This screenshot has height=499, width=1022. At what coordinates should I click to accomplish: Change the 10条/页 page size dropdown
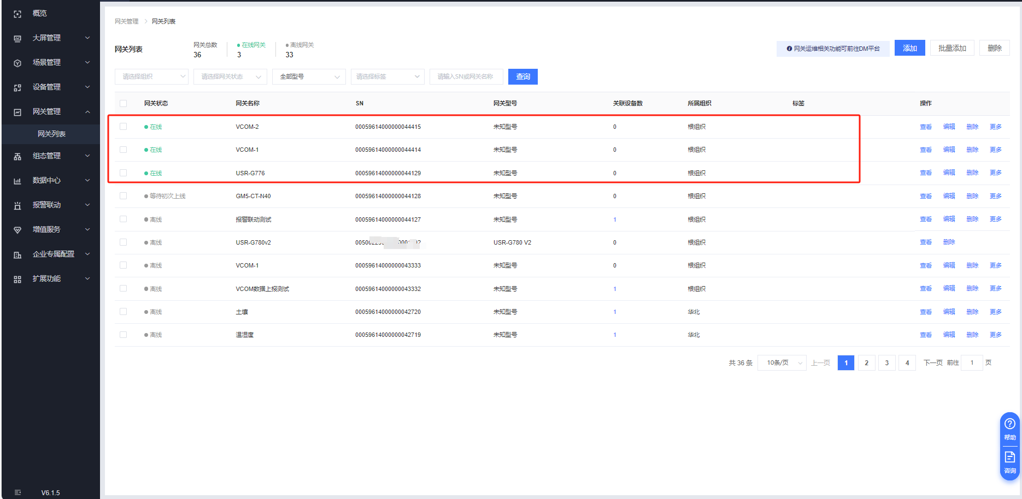coord(782,363)
